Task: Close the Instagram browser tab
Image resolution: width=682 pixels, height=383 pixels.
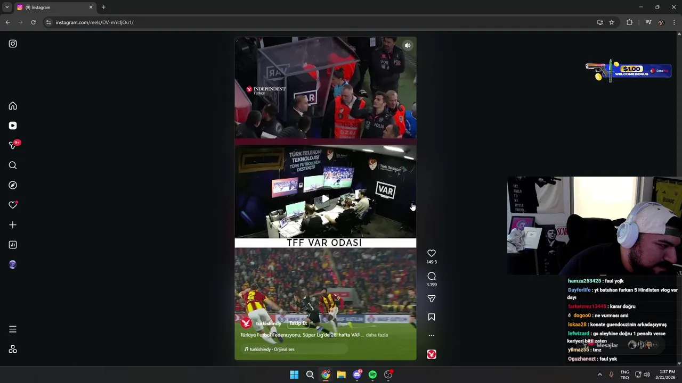Action: [x=91, y=7]
